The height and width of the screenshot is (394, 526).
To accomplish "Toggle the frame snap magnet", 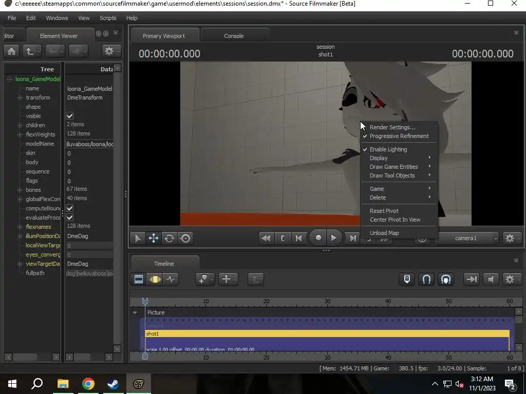I will click(445, 279).
